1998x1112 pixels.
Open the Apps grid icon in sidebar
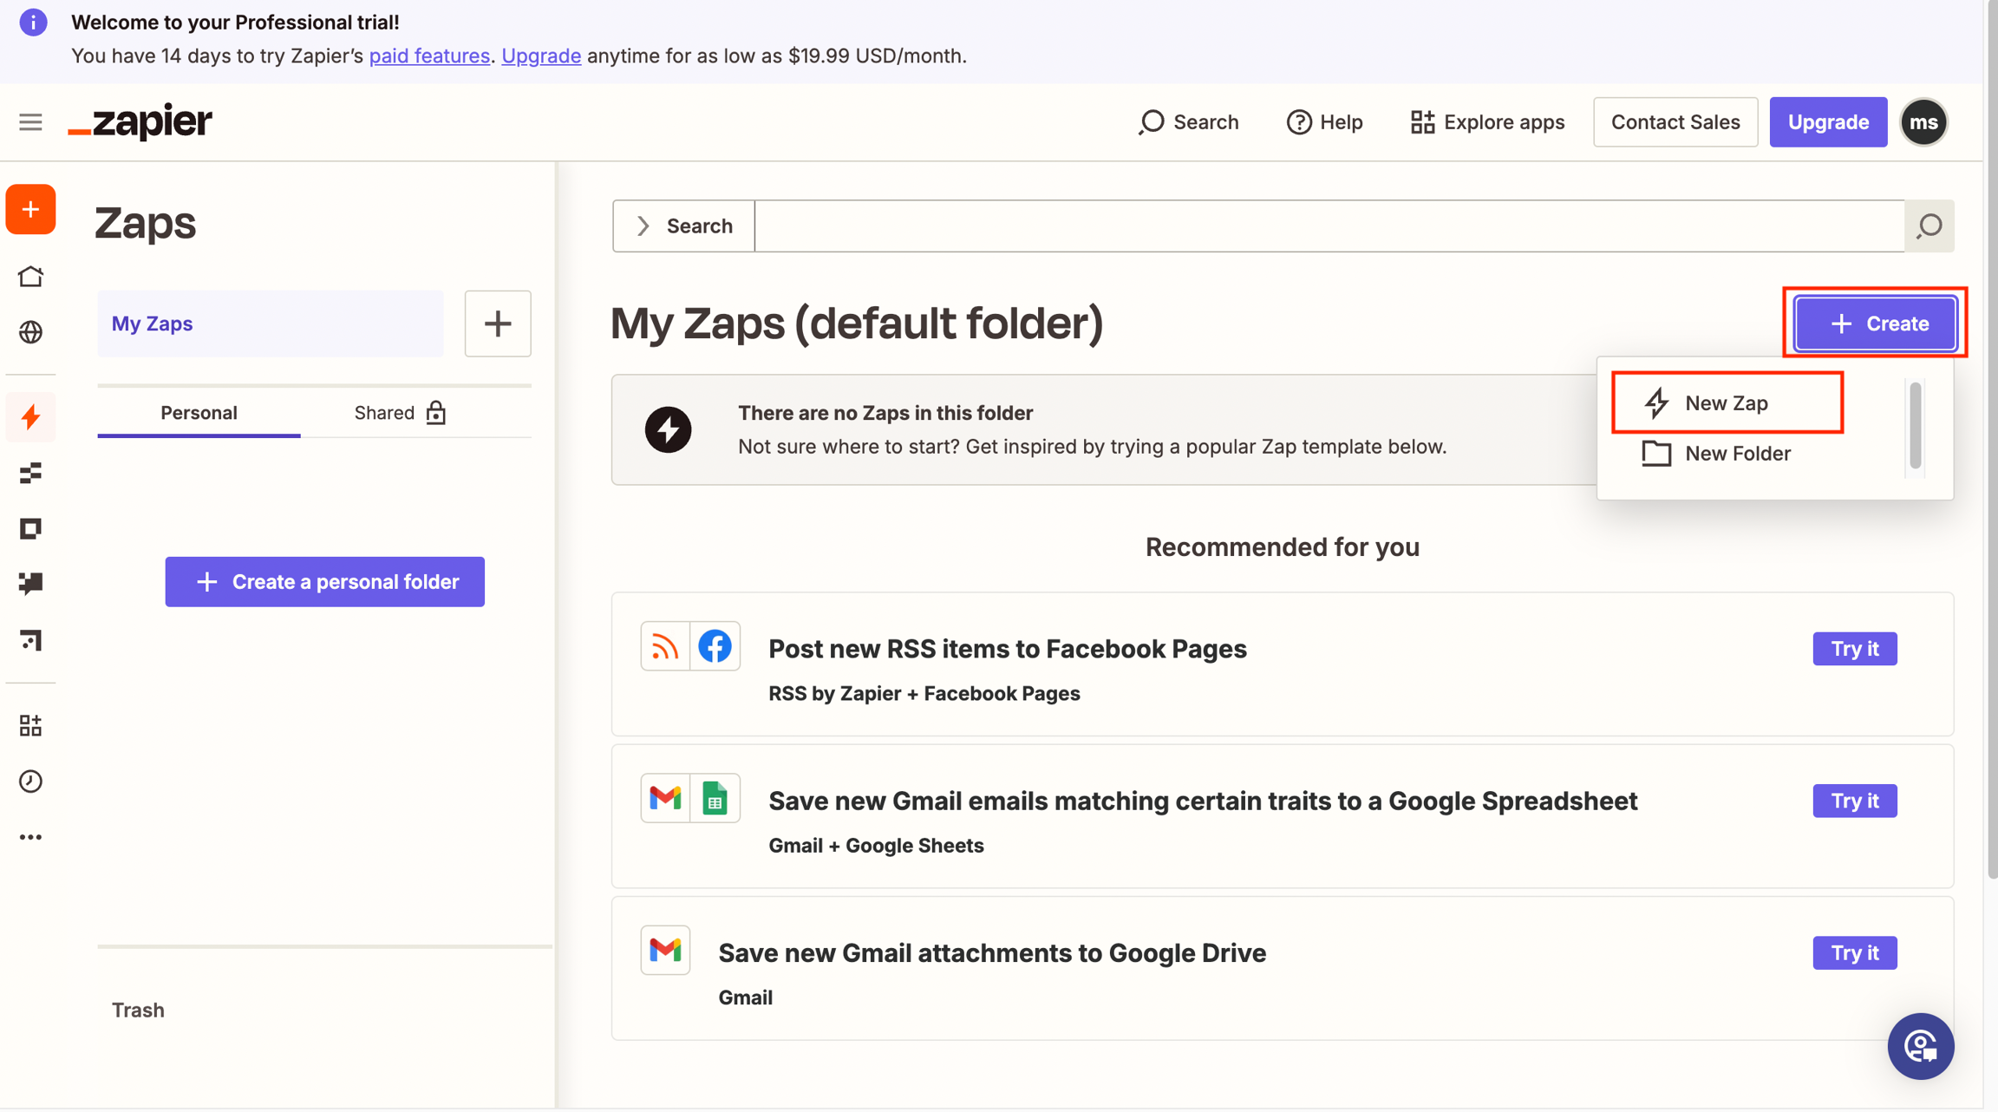30,725
